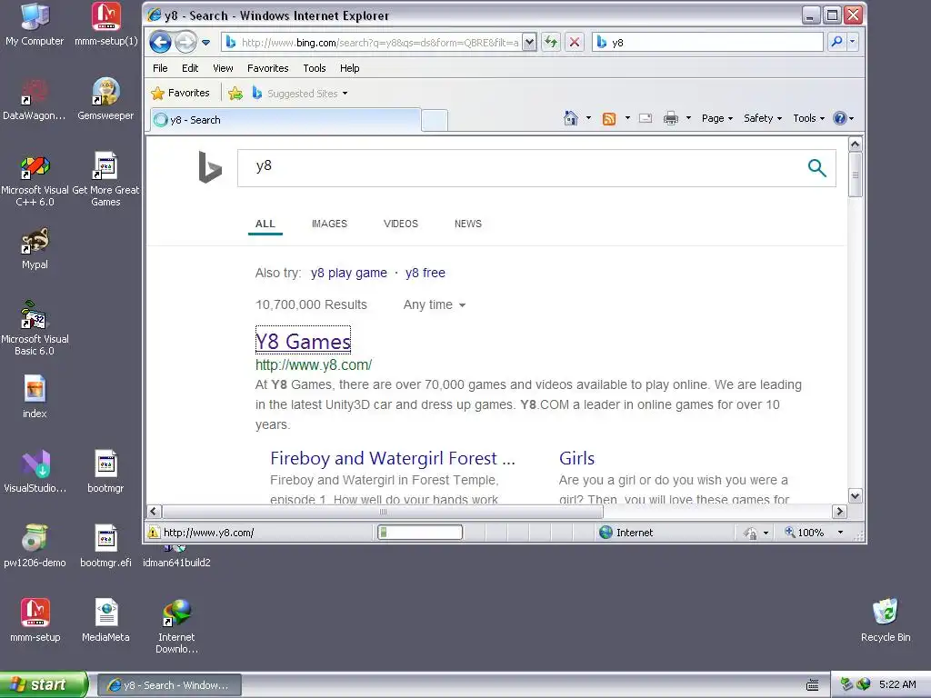Expand the Any time filter dropdown
The image size is (931, 698).
(435, 305)
